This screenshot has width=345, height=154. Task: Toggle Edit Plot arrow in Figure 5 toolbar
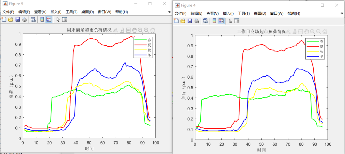[58, 19]
